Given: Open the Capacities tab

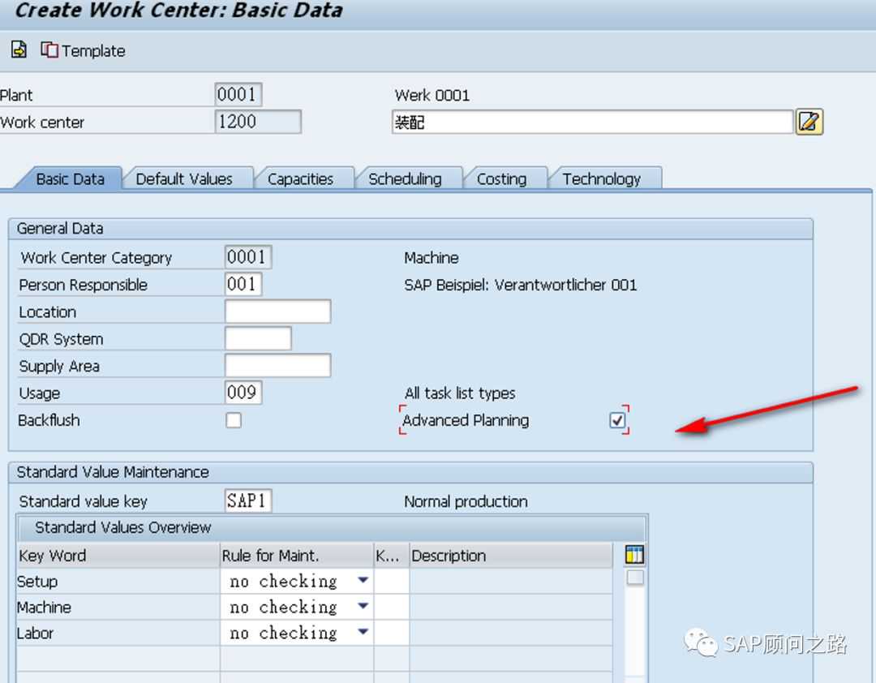Looking at the screenshot, I should [x=300, y=179].
